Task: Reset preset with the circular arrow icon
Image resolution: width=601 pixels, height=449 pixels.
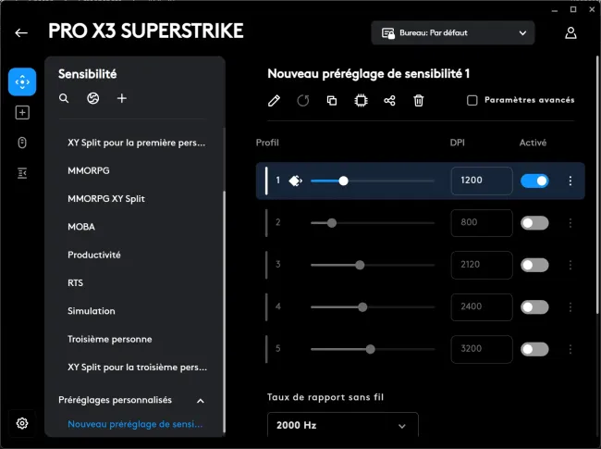Action: 302,101
